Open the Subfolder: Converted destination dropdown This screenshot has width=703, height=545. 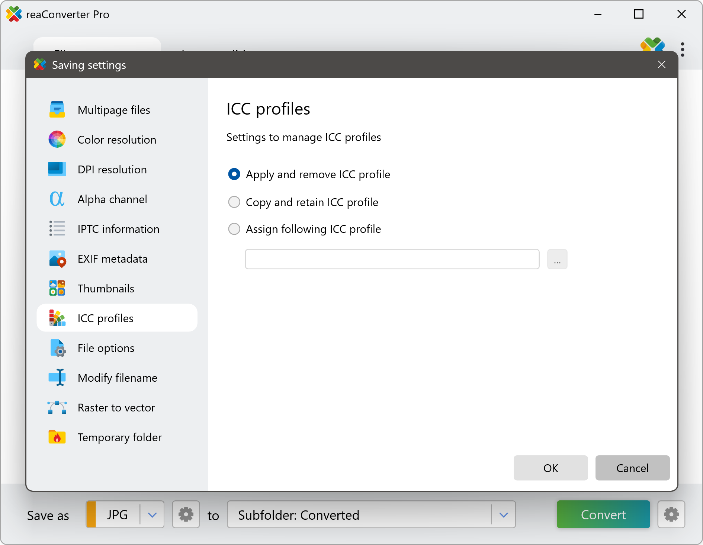[504, 515]
